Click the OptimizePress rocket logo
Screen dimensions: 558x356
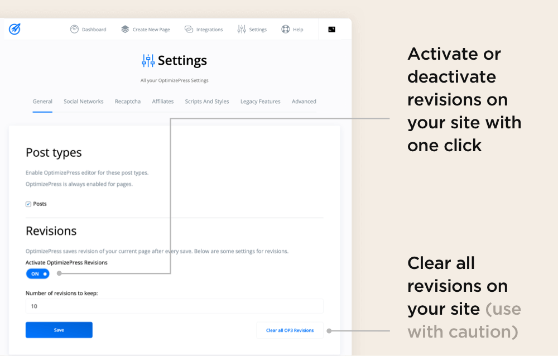click(x=15, y=29)
